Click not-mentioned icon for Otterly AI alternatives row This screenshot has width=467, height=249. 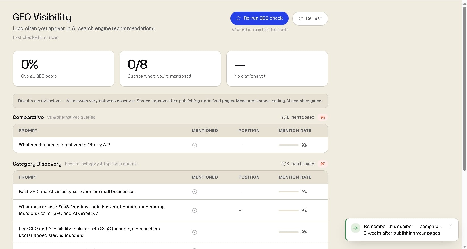[195, 145]
